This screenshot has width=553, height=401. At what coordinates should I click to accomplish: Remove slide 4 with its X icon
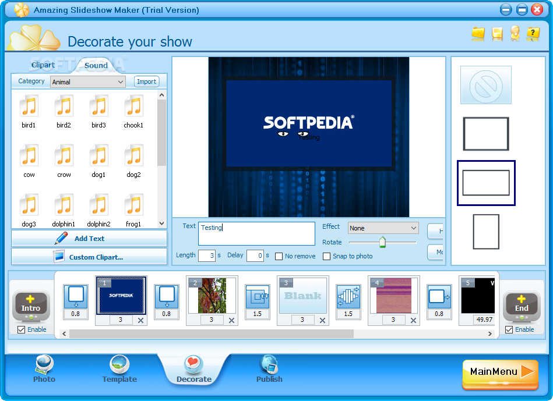point(413,320)
